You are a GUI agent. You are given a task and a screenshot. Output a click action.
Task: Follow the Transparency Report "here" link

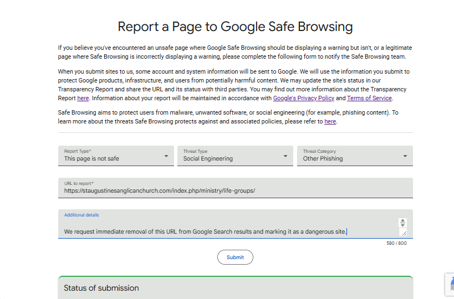coord(83,98)
